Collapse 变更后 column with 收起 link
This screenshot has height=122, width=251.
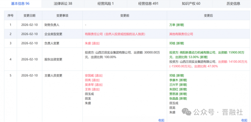click(x=244, y=120)
